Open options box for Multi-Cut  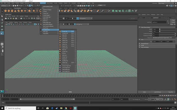point(58,21)
